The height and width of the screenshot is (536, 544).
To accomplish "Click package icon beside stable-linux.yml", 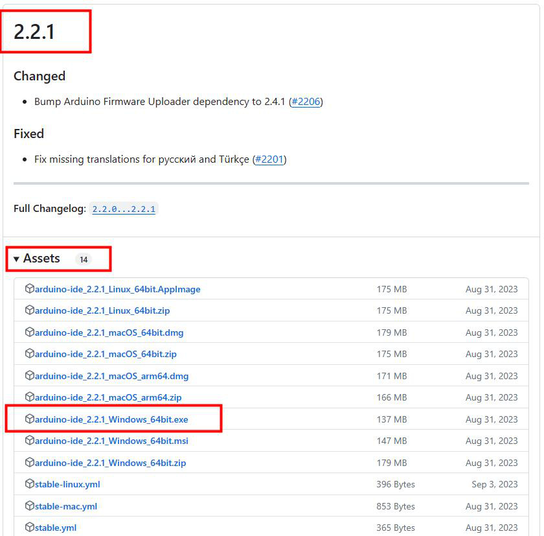I will pos(30,484).
